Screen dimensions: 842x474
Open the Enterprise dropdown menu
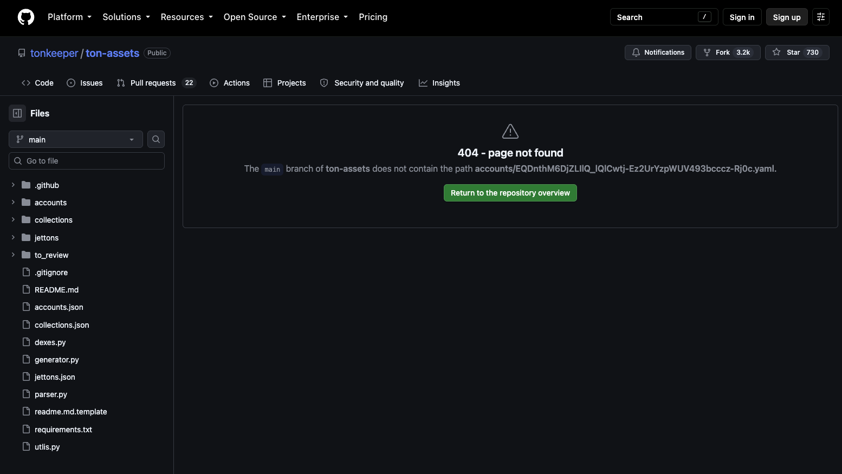322,17
